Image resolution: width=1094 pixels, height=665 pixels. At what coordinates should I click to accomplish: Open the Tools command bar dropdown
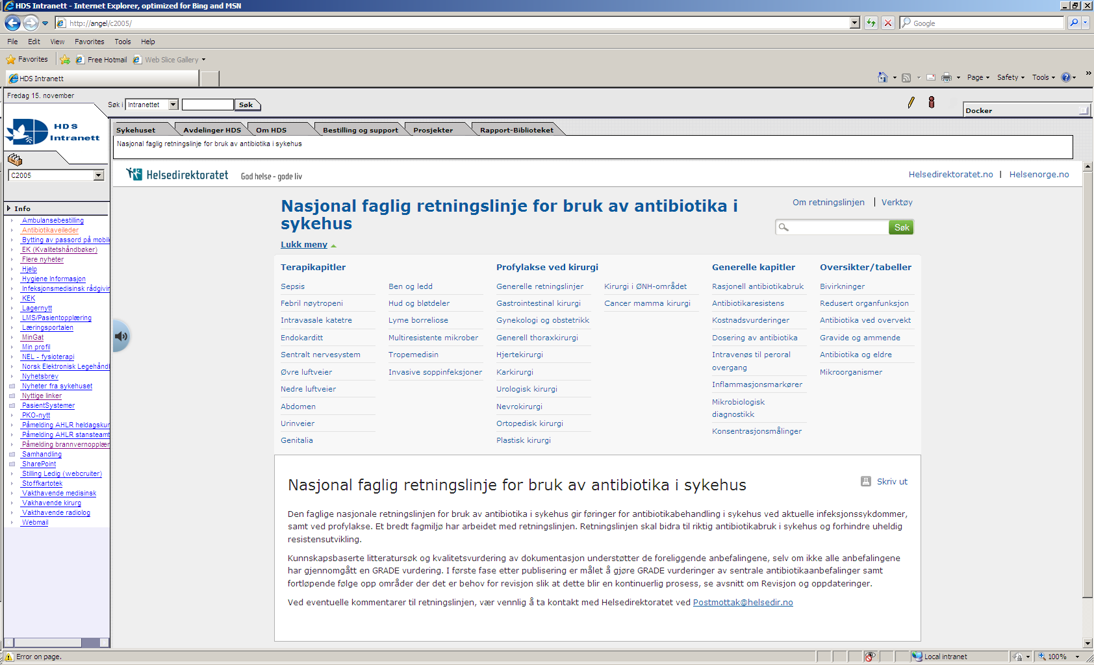(1044, 77)
